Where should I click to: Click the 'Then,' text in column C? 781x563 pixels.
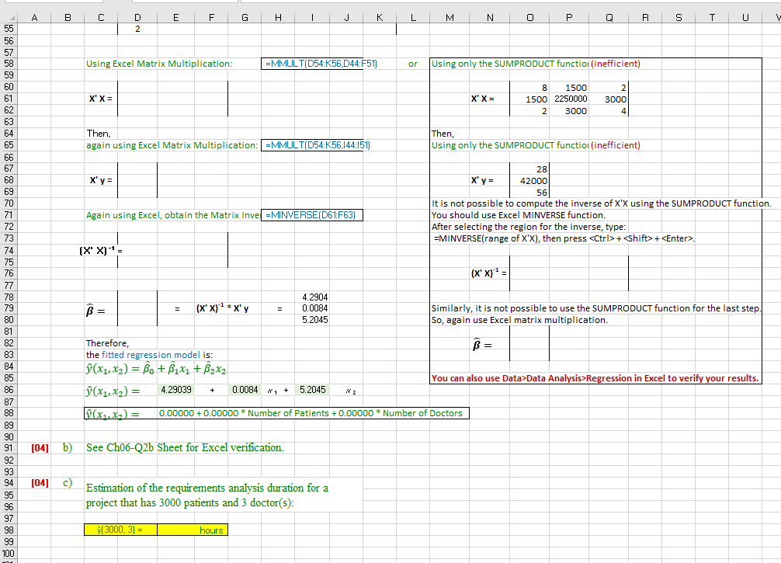tap(99, 134)
